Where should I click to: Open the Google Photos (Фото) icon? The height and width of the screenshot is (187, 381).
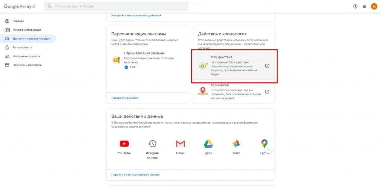(236, 144)
